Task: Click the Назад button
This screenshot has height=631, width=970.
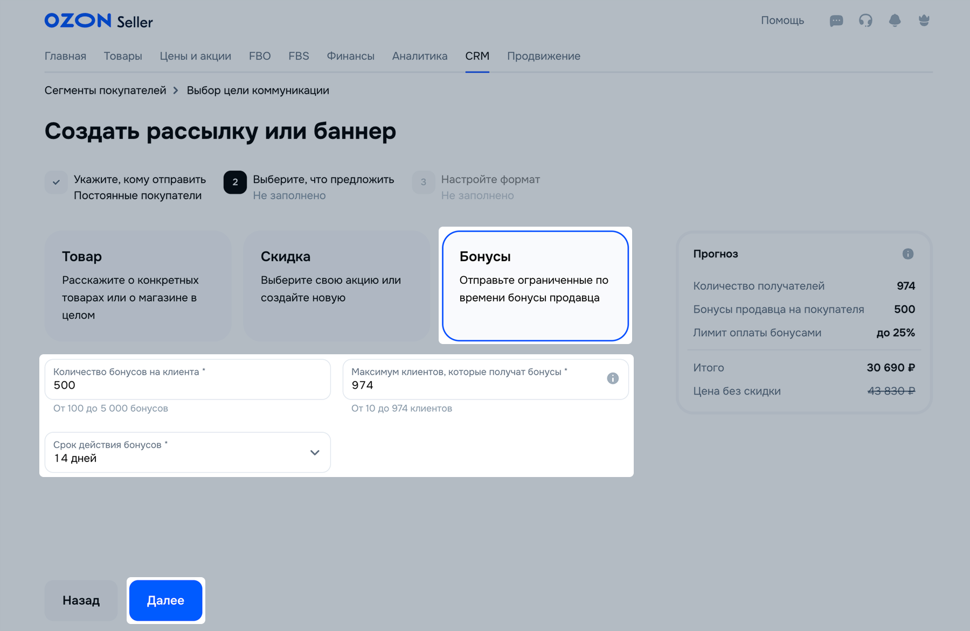Action: 81,600
